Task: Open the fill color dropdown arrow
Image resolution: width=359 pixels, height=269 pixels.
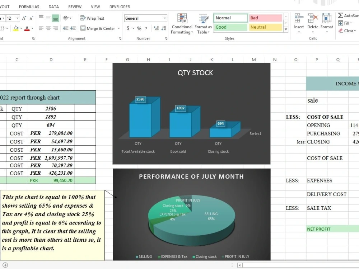Action: pos(21,28)
